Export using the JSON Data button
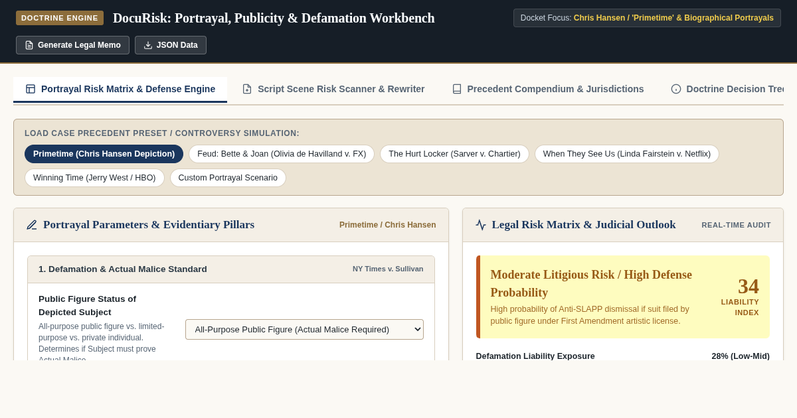 (171, 45)
